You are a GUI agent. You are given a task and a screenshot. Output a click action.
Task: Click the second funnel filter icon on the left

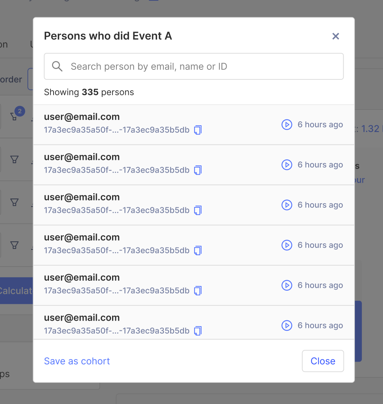(x=14, y=159)
